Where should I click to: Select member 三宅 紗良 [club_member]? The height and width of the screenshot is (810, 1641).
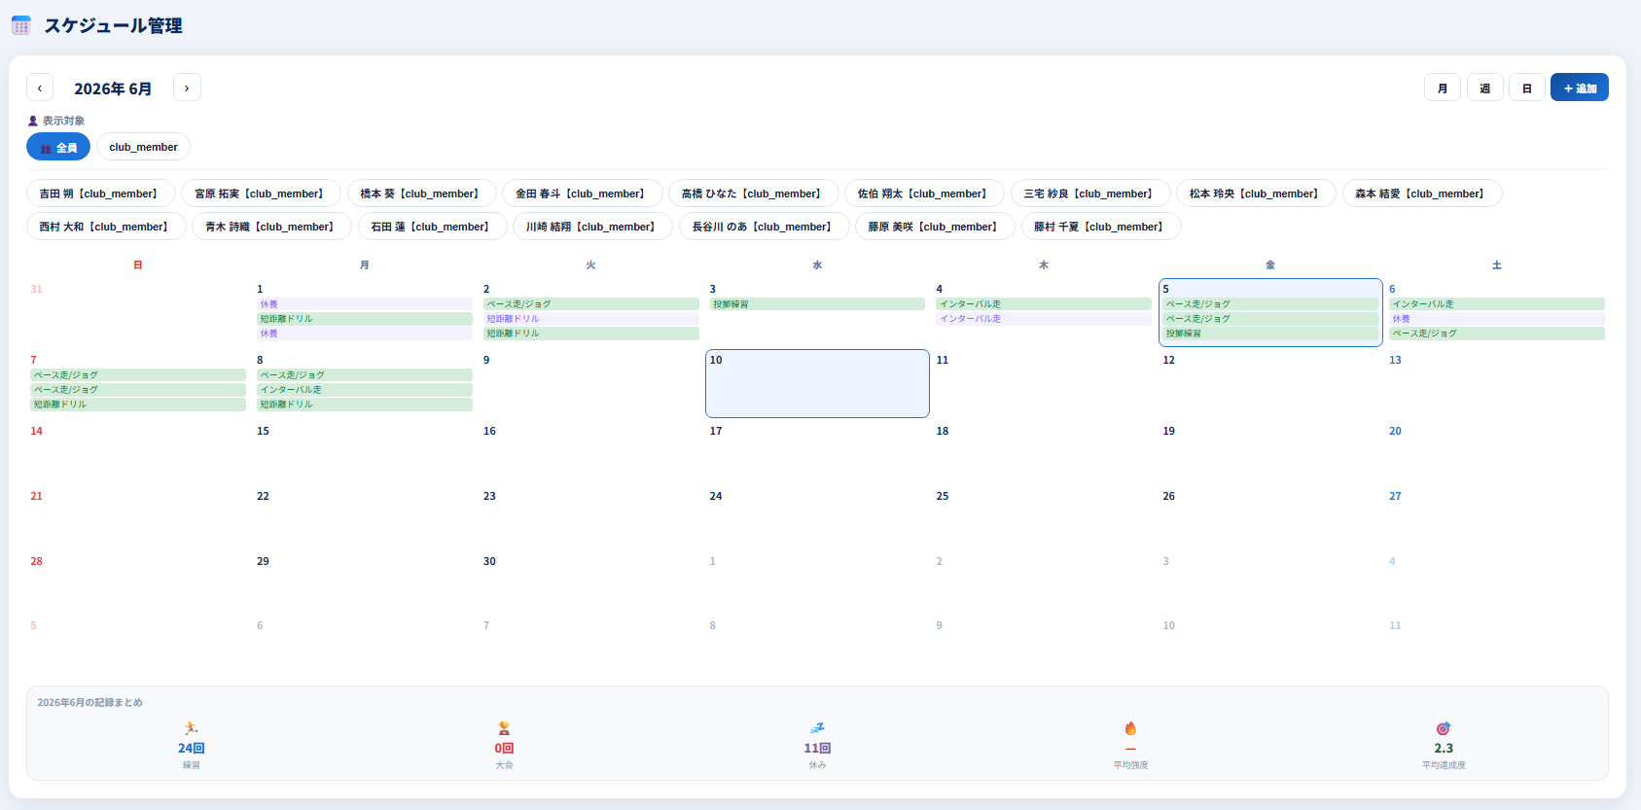pos(1090,194)
